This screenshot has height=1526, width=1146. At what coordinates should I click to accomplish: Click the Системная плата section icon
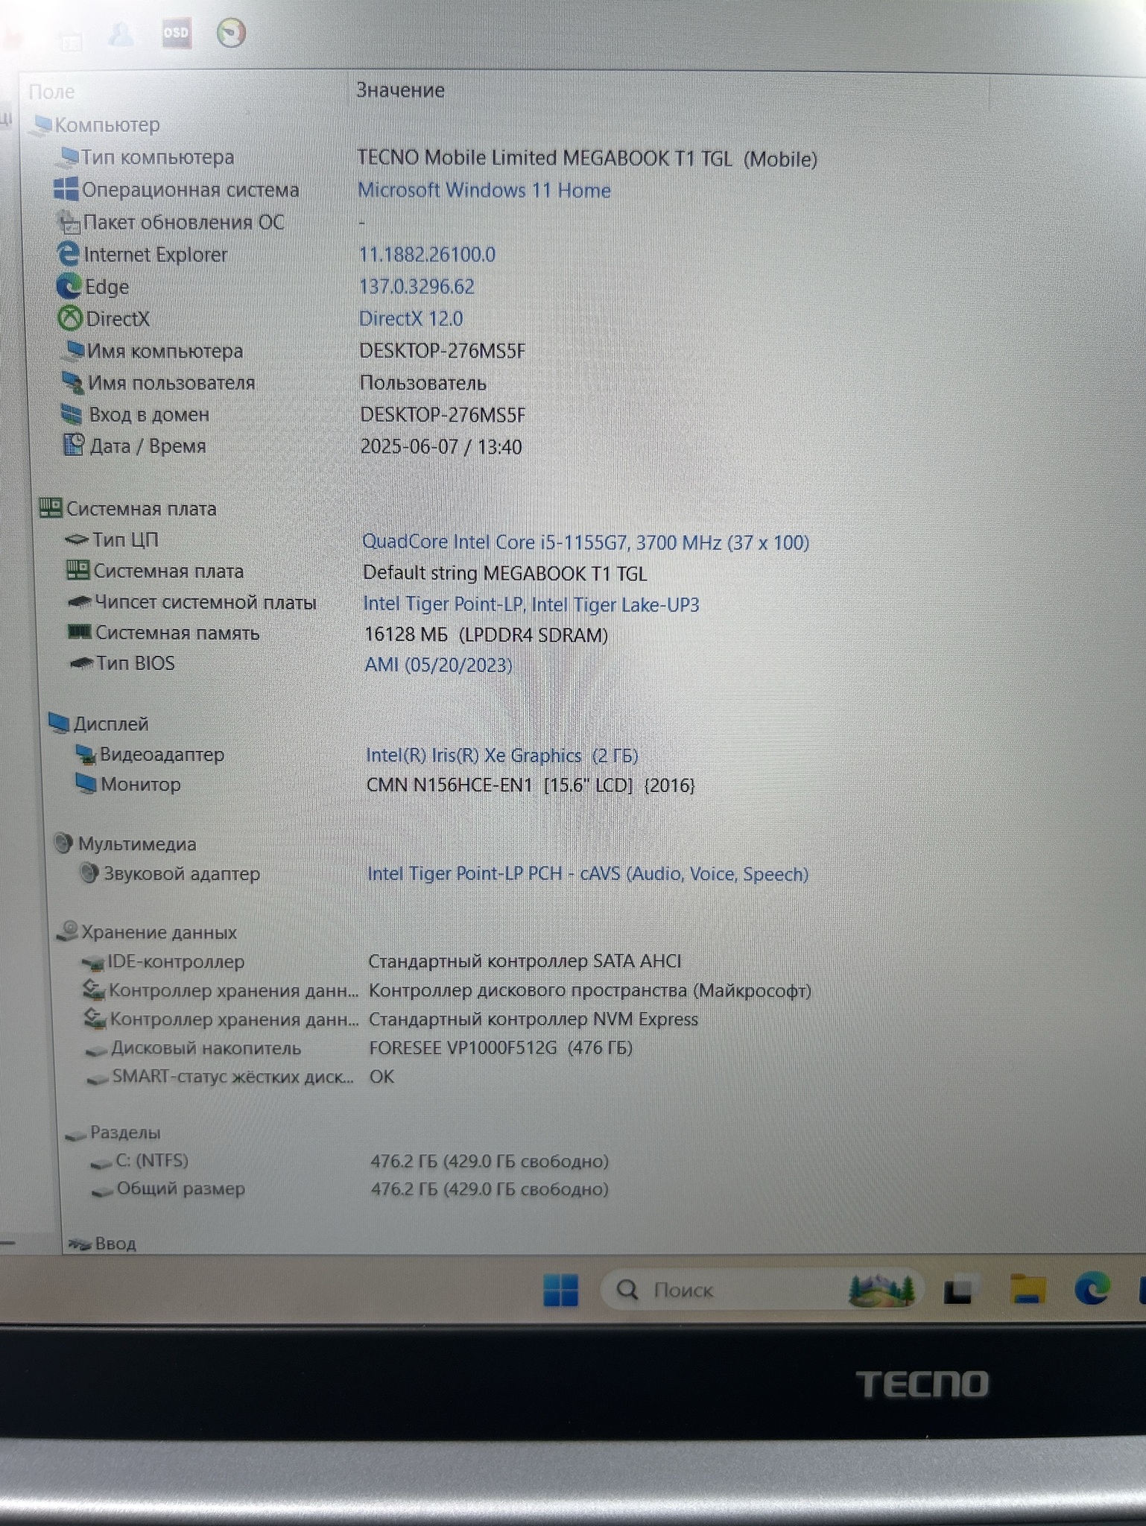pos(50,508)
